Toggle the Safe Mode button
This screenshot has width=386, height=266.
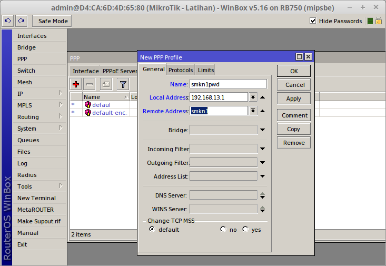point(52,21)
